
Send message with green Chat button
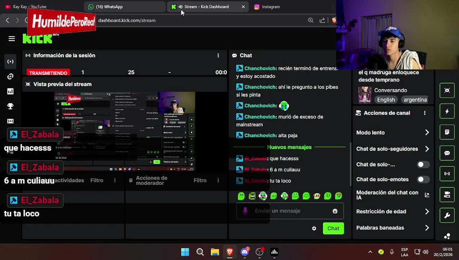(x=333, y=228)
